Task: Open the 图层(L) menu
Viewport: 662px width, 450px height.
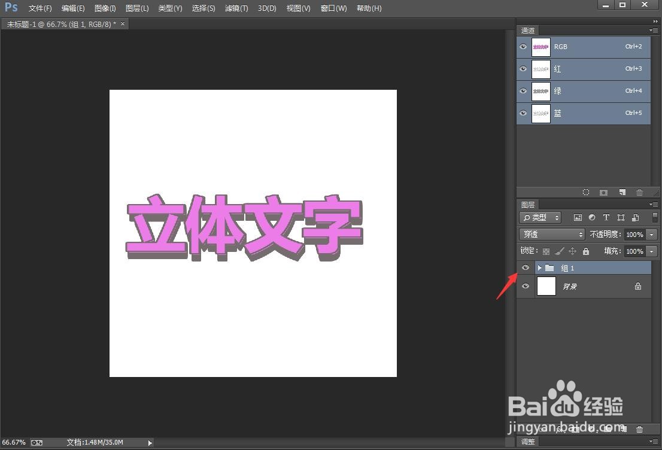Action: click(137, 8)
